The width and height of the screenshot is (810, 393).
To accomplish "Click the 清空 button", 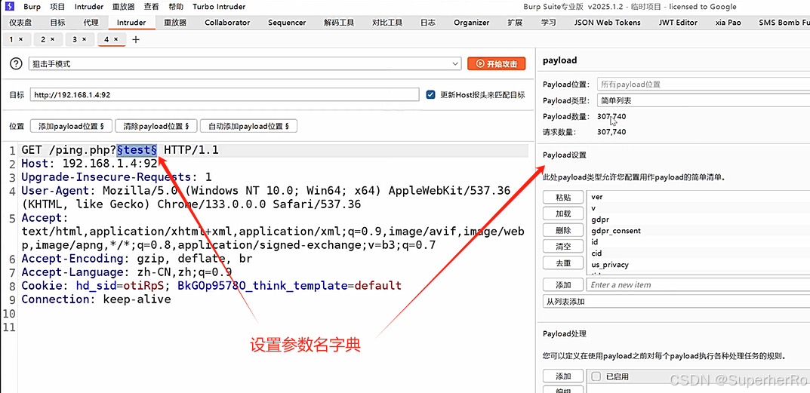I will 563,247.
